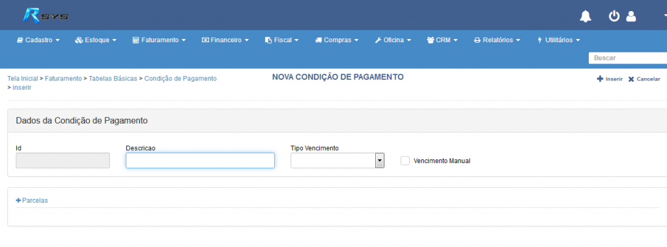Open Condição de Pagamento breadcrumb link
The image size is (667, 247).
tap(180, 79)
